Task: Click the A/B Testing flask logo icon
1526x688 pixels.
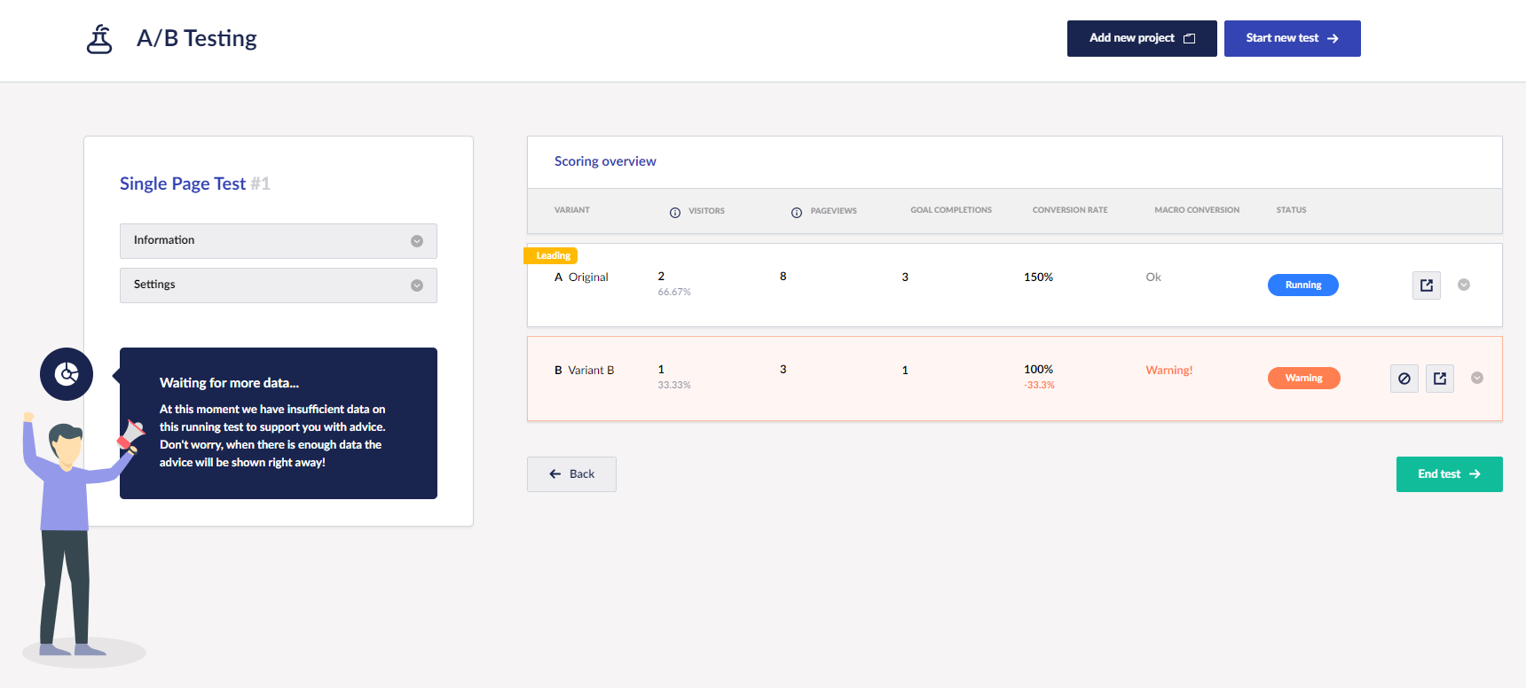Action: pos(99,39)
